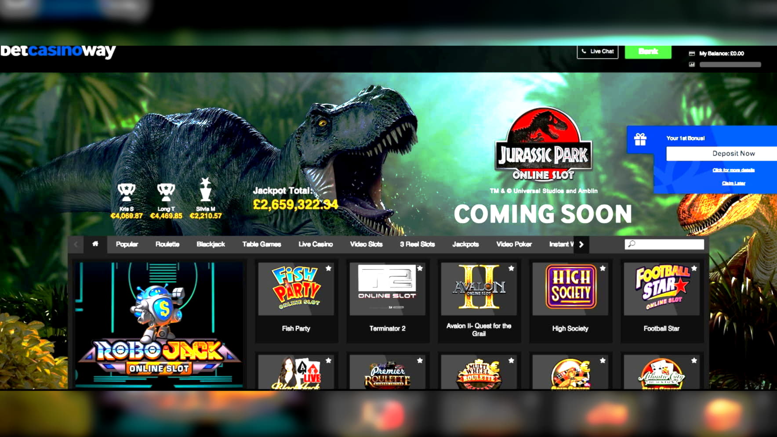Select the Blackjack category tab
Viewport: 777px width, 437px height.
coord(211,244)
